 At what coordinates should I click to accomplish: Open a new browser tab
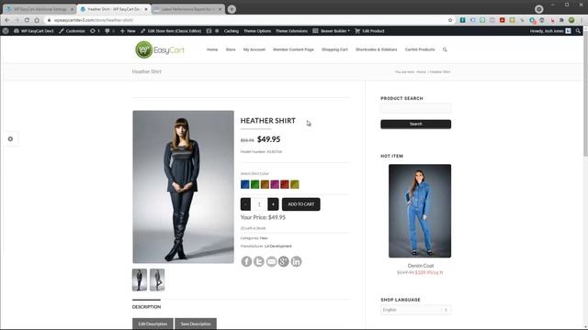coord(232,9)
